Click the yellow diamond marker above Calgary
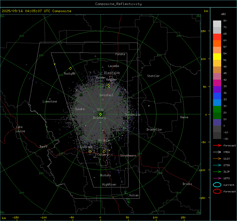Image resolution: width=237 pixels, height=221 pixels. (x=104, y=151)
